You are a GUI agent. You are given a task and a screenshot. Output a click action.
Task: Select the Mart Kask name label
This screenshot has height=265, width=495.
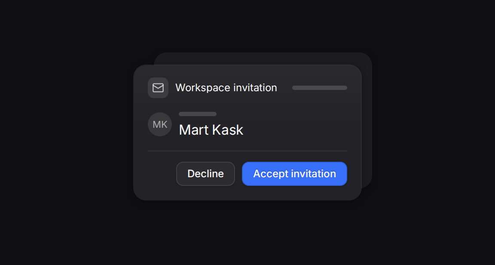211,130
